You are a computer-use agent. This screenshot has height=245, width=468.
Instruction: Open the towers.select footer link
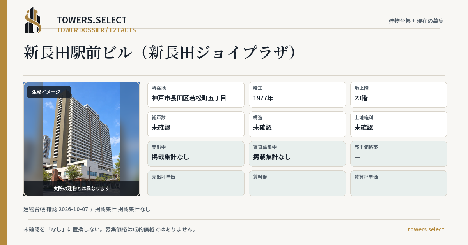click(426, 229)
